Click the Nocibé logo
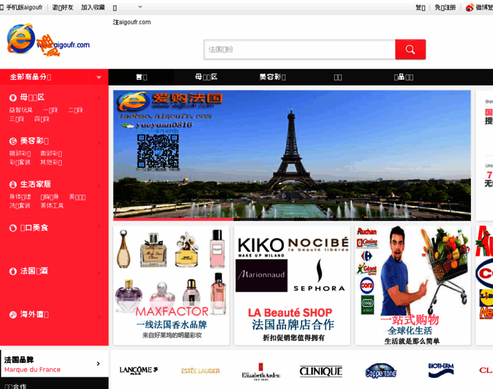493x389 pixels. click(319, 244)
